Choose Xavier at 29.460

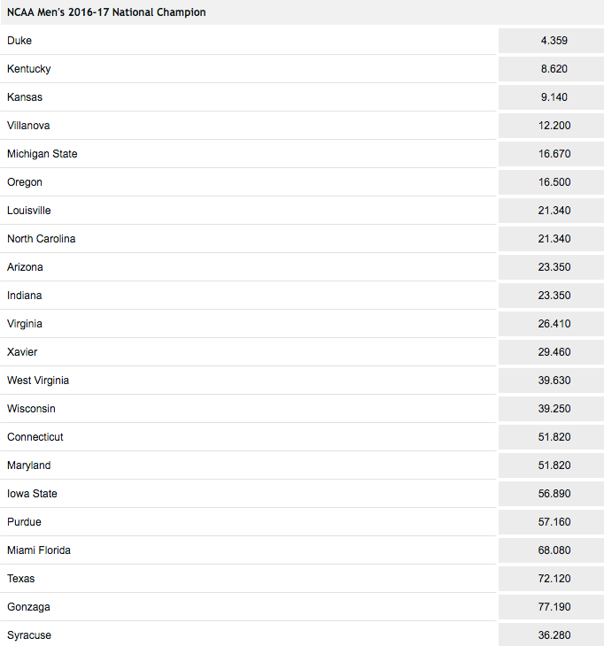tap(551, 352)
